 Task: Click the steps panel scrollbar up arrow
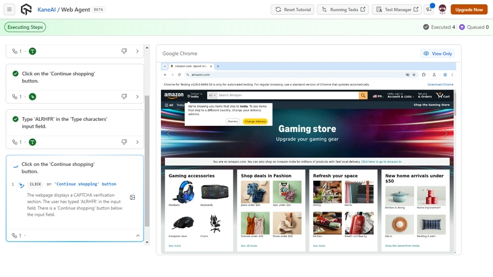pyautogui.click(x=147, y=48)
